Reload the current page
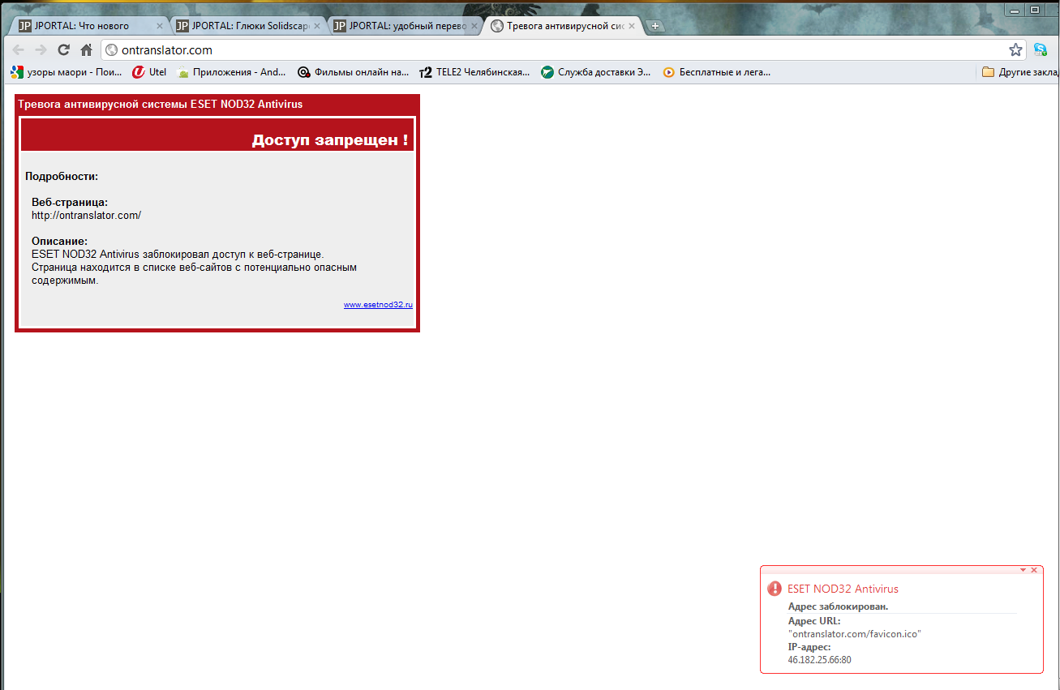 click(x=63, y=49)
